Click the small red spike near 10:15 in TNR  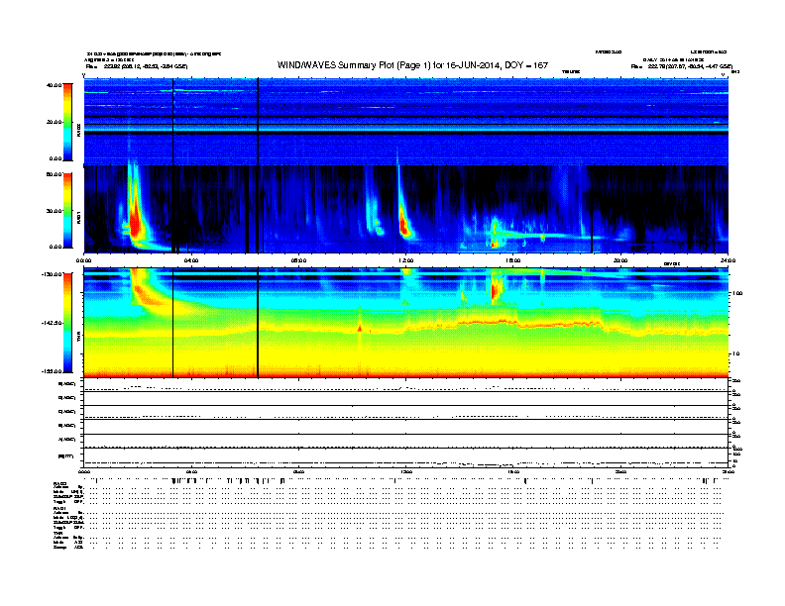pyautogui.click(x=360, y=329)
